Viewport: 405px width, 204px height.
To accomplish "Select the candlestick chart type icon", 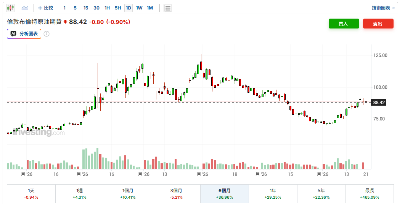I will [10, 8].
